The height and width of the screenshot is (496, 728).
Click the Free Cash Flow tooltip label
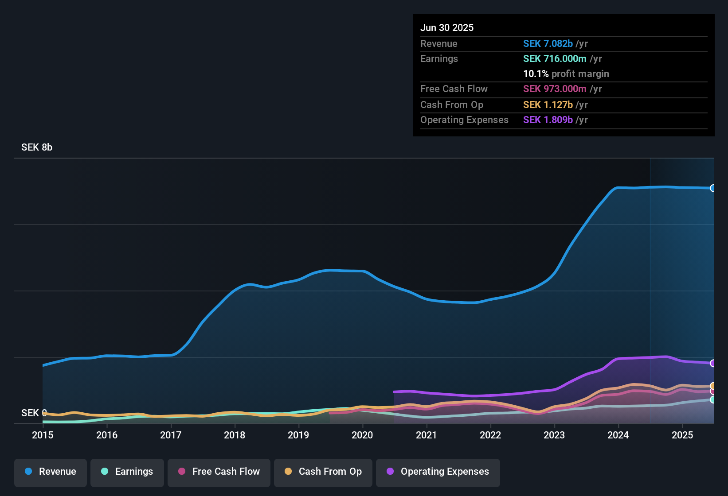click(454, 89)
